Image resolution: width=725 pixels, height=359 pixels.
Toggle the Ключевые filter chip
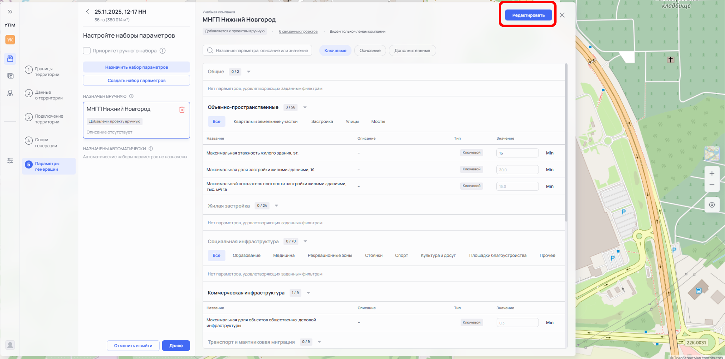point(335,51)
